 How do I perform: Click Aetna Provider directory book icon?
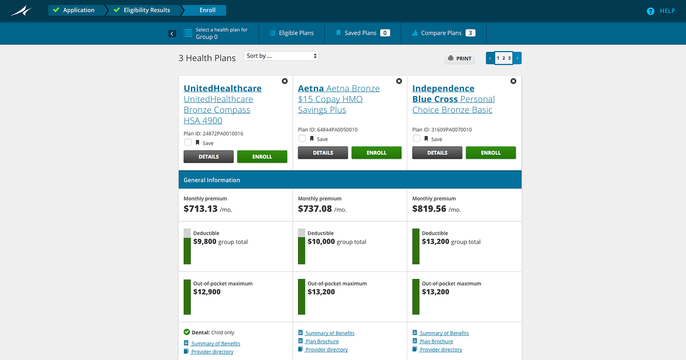pos(301,349)
